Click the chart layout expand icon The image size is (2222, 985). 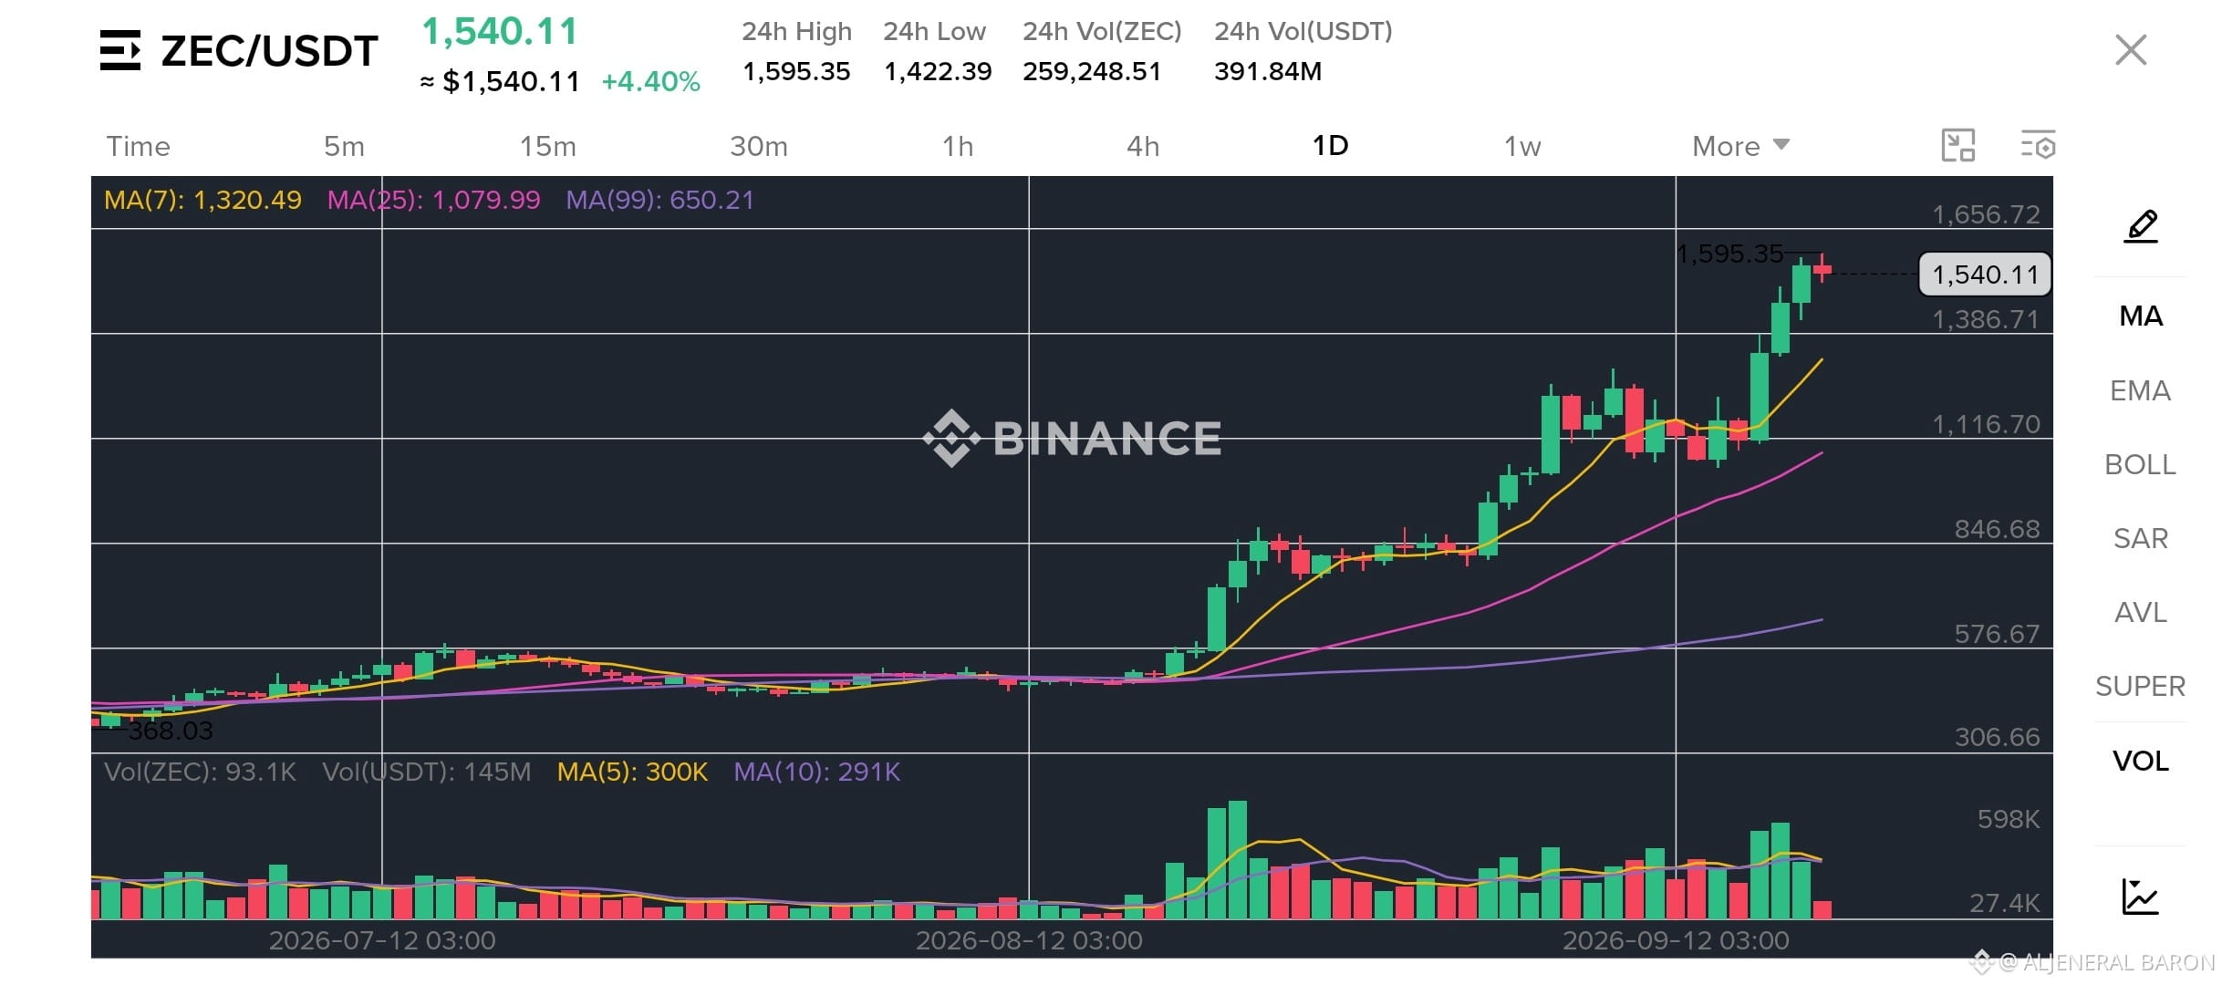click(1958, 146)
